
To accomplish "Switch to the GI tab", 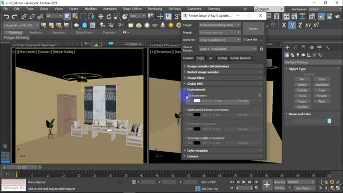I will coord(211,58).
